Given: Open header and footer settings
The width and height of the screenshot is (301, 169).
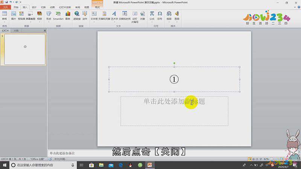Looking at the screenshot, I should [104, 16].
